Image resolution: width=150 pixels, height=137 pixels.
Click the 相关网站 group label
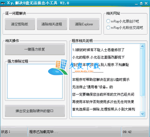pyautogui.click(x=113, y=13)
